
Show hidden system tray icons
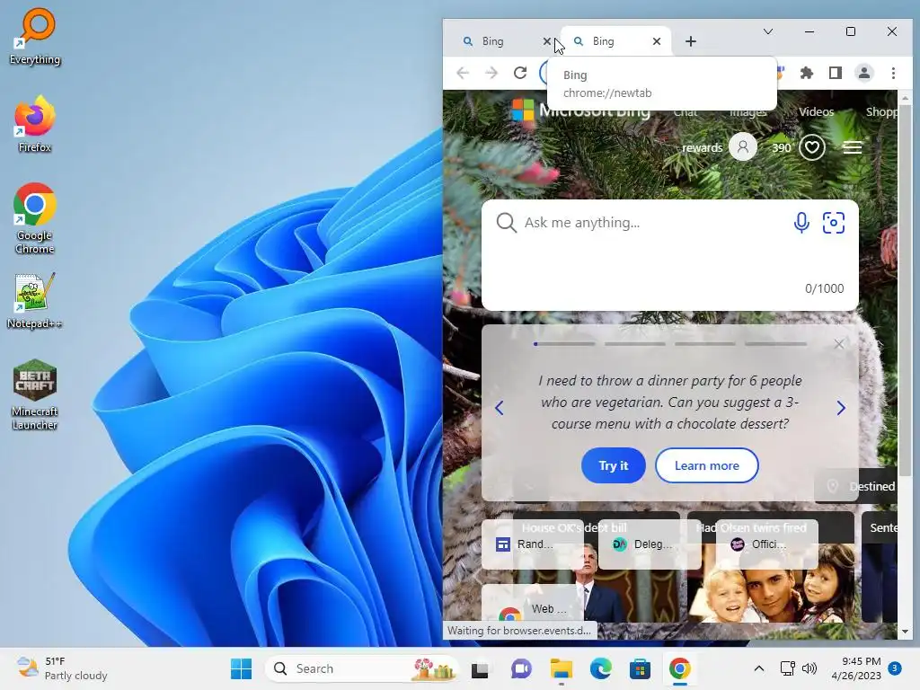(x=758, y=668)
